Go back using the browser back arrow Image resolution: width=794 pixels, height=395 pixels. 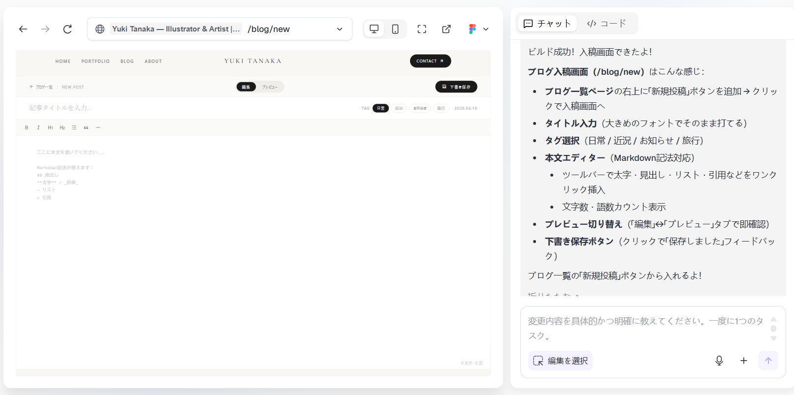tap(23, 29)
